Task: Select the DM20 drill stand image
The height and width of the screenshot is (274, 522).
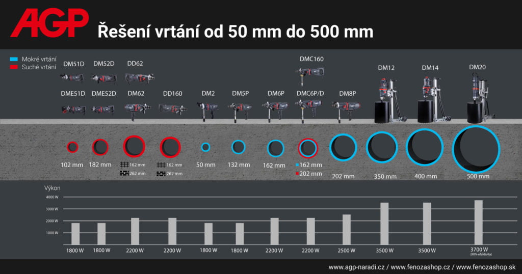Action: tap(481, 99)
